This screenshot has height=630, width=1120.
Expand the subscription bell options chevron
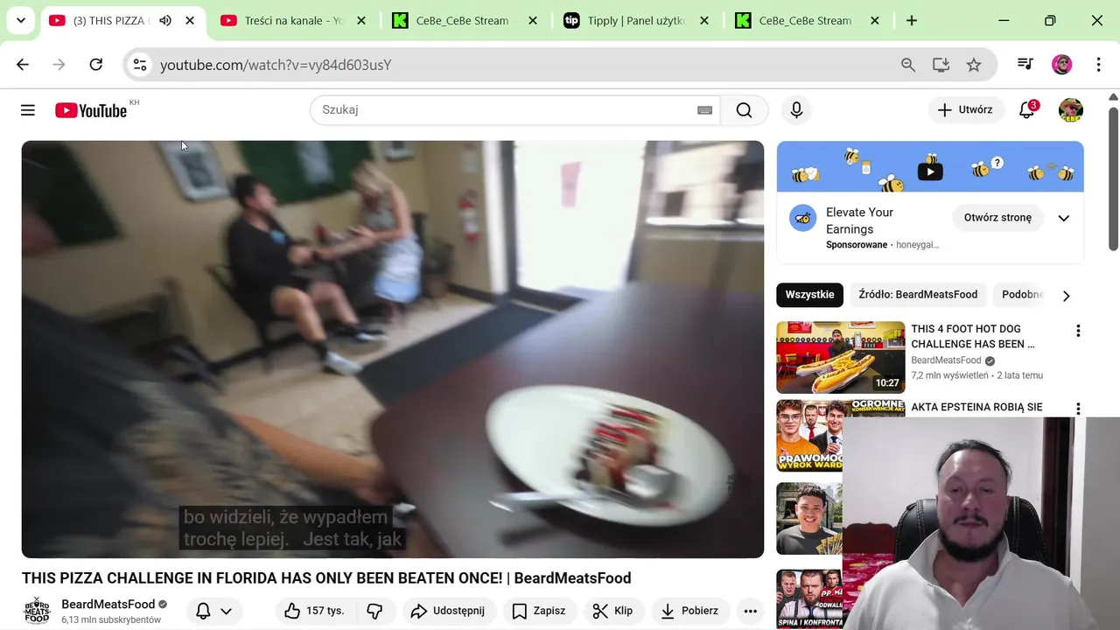click(226, 611)
